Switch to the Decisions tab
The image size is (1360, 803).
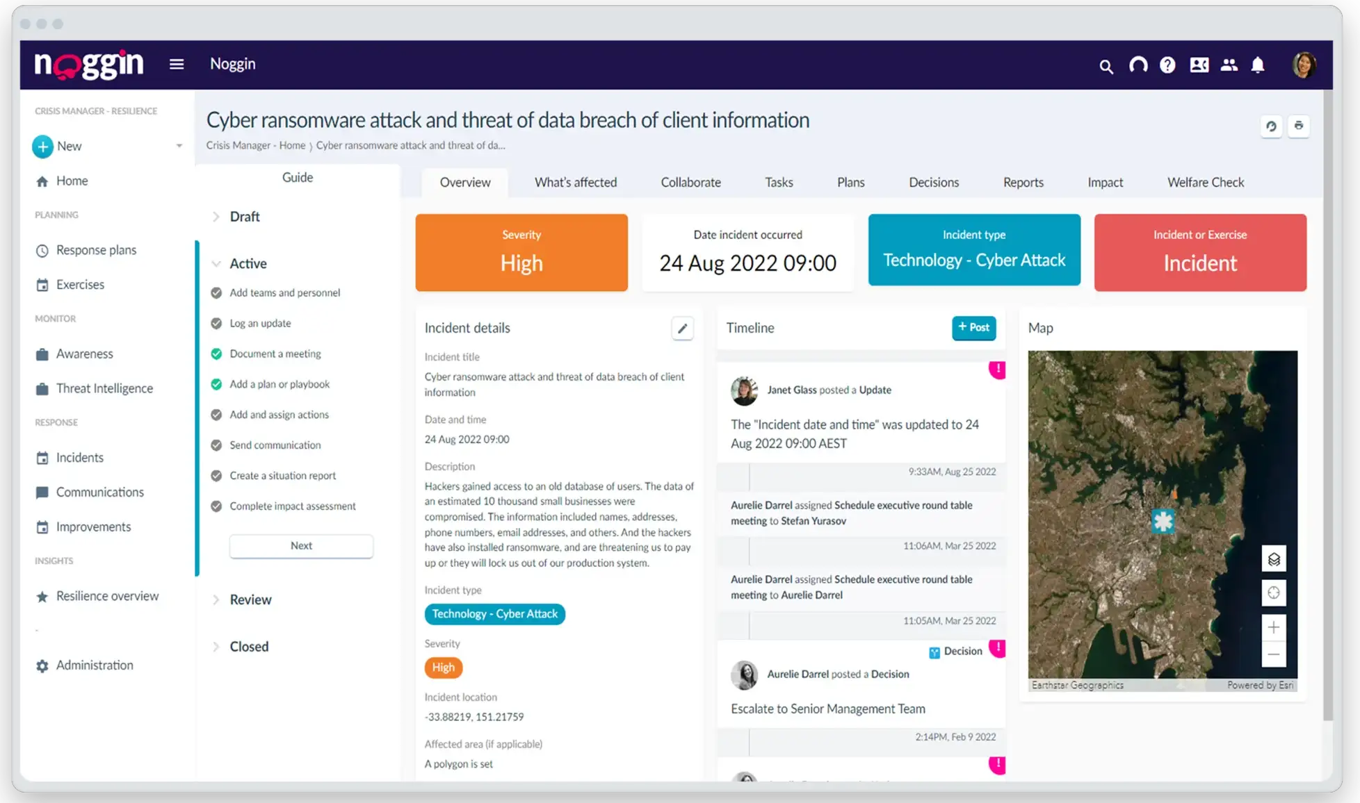[934, 183]
